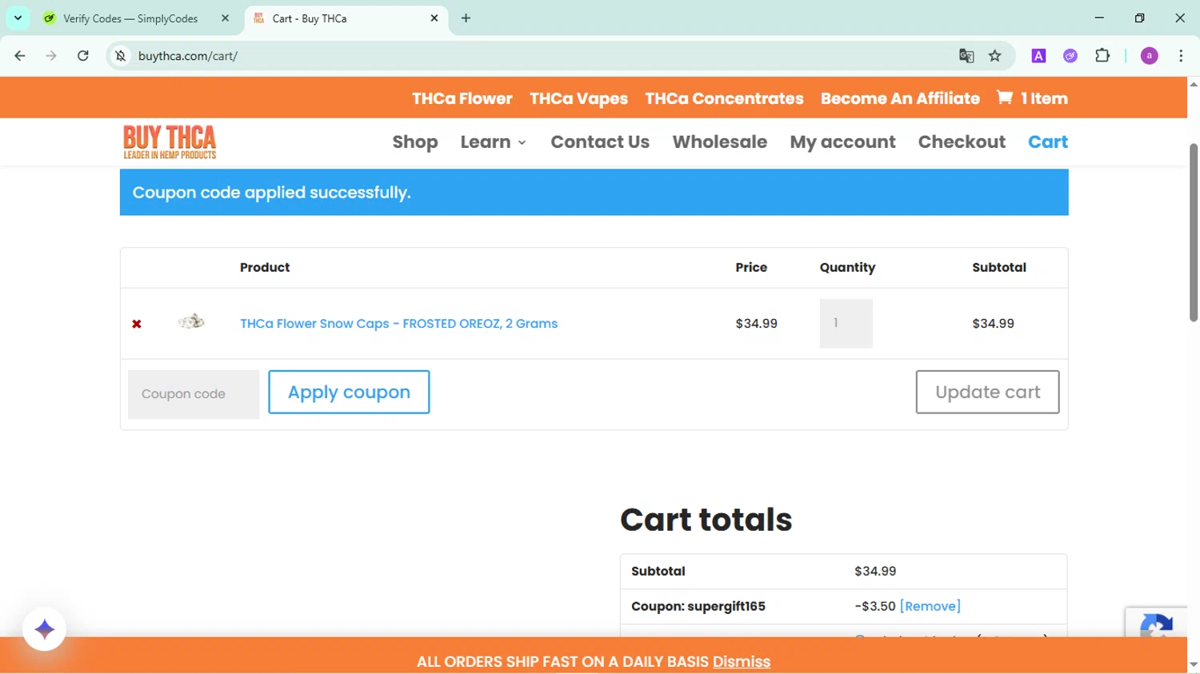Click the browser forward arrow

click(51, 56)
